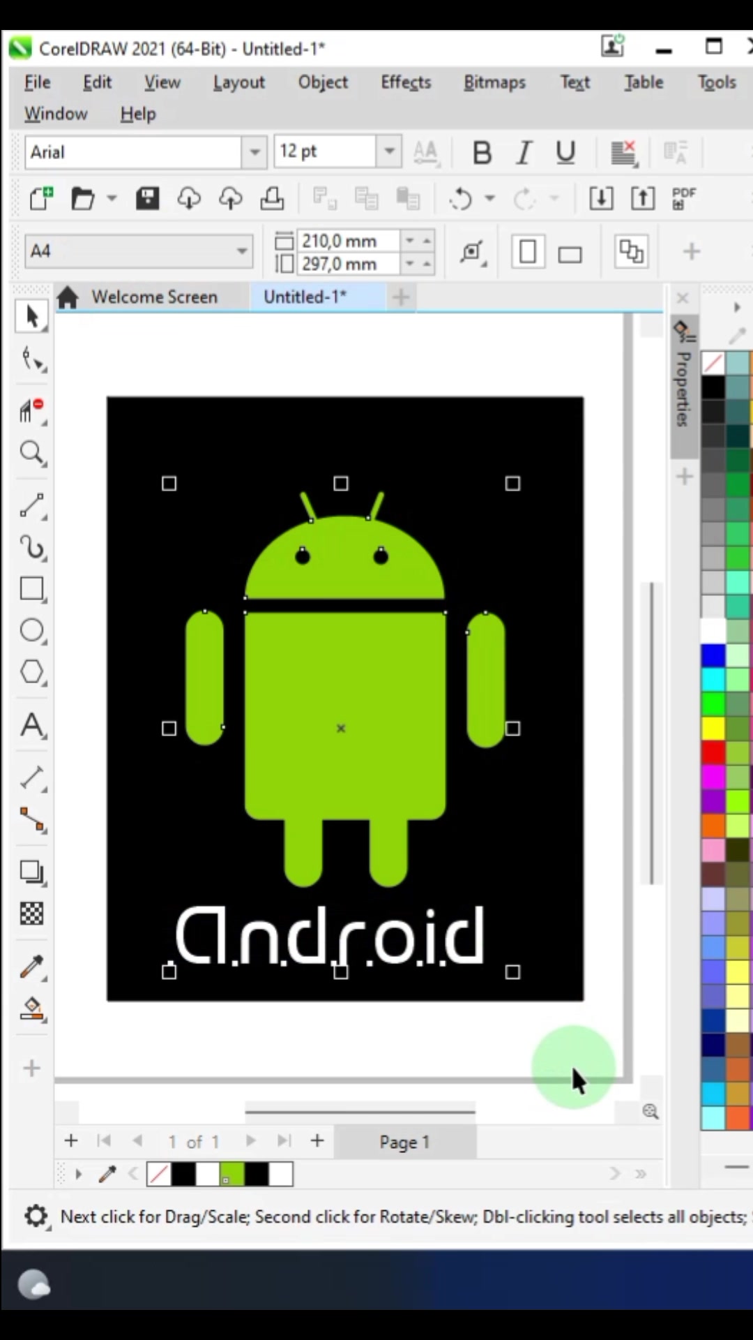Click the vertical scrollbar thumb
Image resolution: width=753 pixels, height=1340 pixels.
coord(652,733)
